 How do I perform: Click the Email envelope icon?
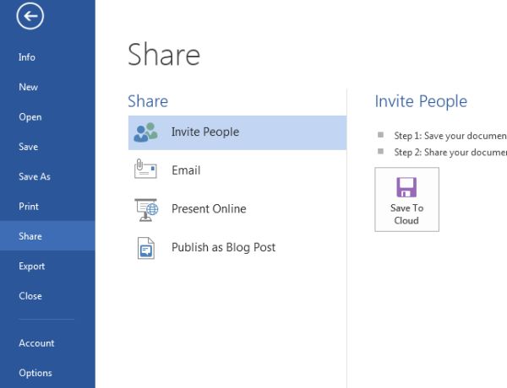(145, 169)
